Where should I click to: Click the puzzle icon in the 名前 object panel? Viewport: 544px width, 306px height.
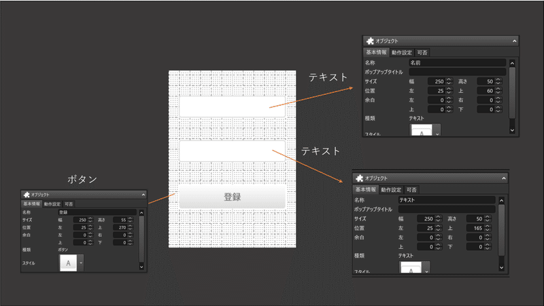[x=370, y=41]
